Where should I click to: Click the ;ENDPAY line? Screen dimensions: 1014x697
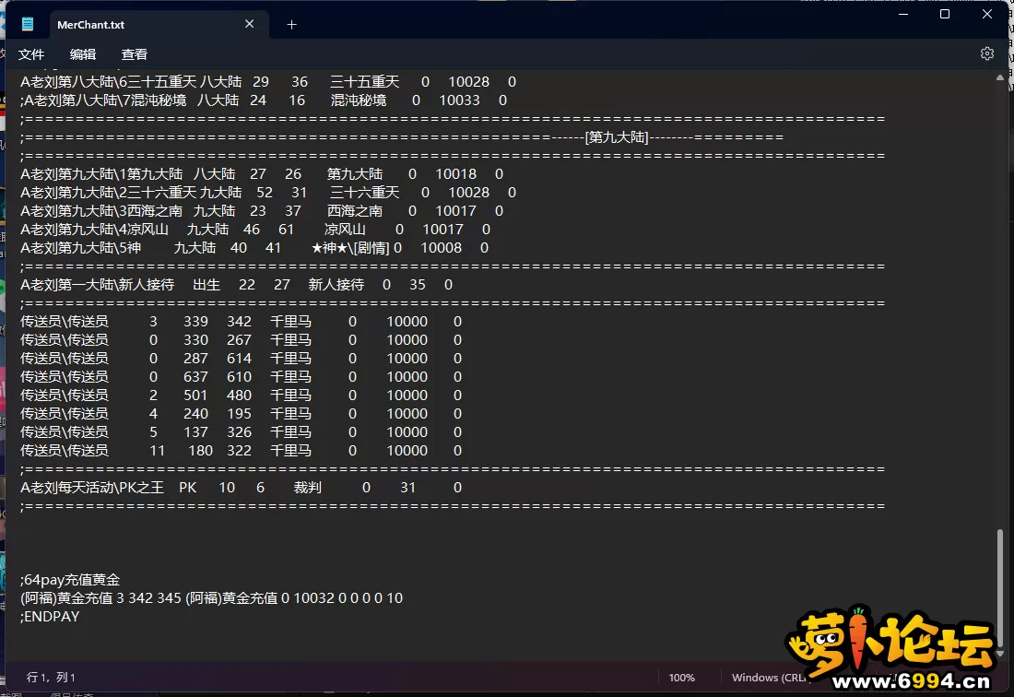click(x=50, y=616)
